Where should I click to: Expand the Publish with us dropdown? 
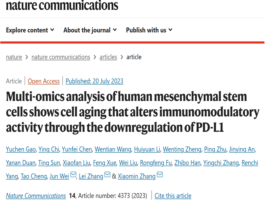coord(149,30)
